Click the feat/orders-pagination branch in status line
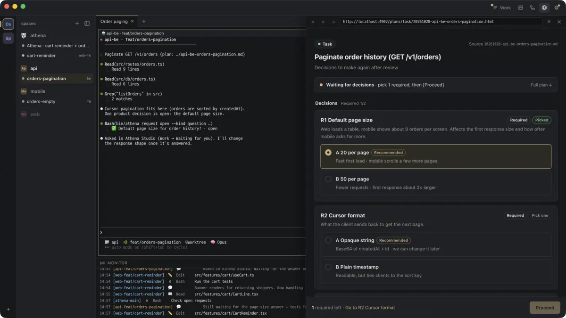Viewport: 566px width, 318px height. click(152, 242)
